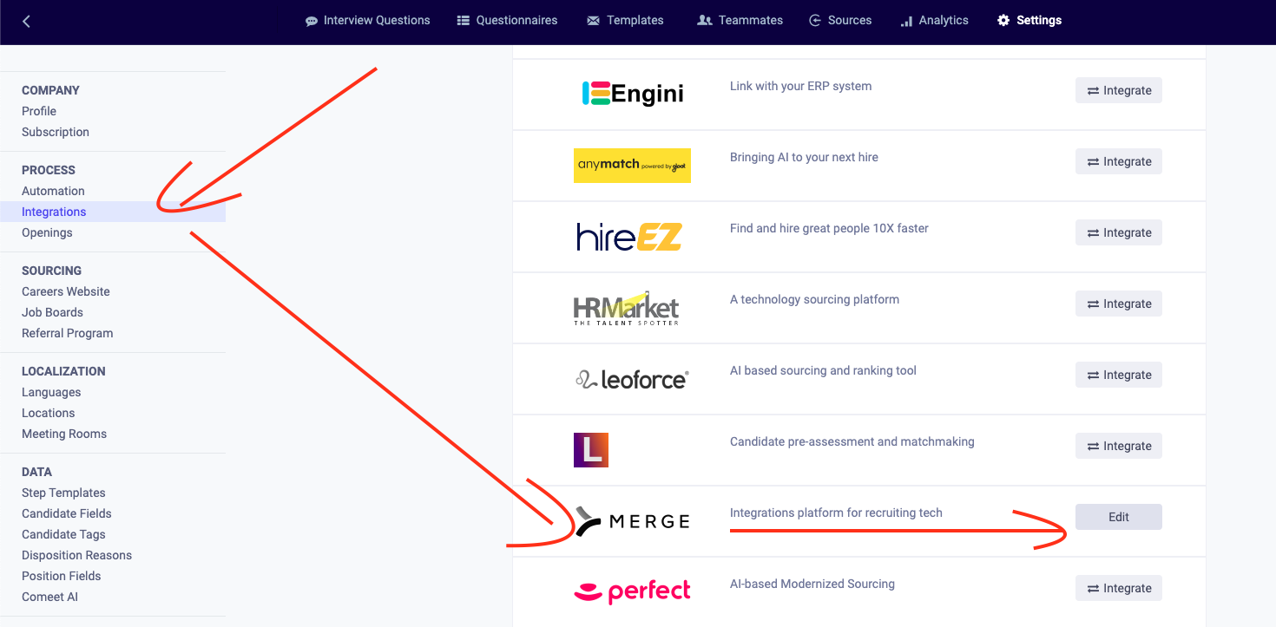This screenshot has width=1276, height=627.
Task: Open Job Boards settings
Action: tap(52, 312)
